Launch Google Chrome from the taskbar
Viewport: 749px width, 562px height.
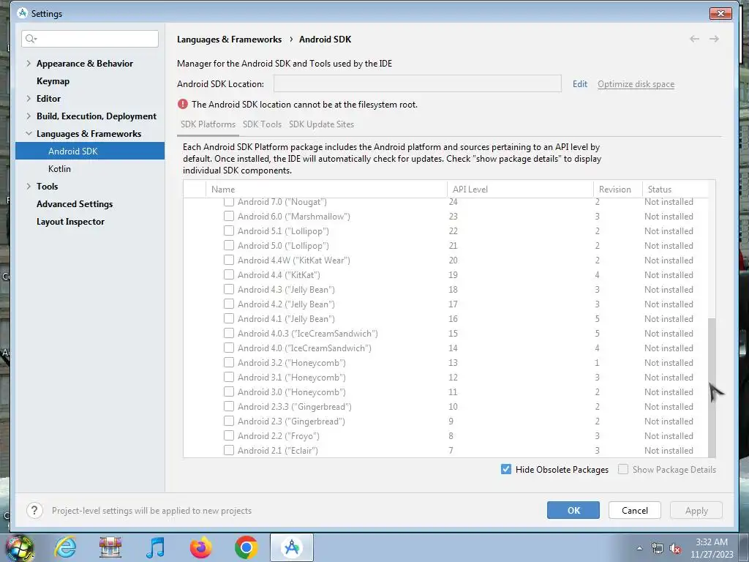(246, 547)
